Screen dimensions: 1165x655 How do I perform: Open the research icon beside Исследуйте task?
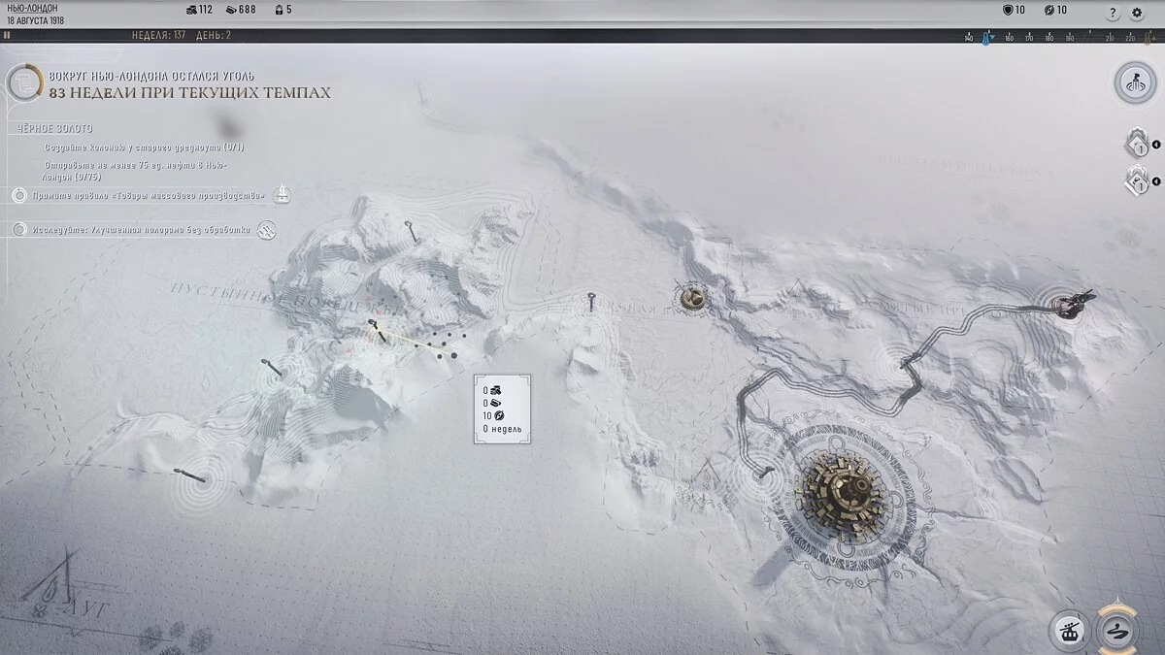click(267, 230)
